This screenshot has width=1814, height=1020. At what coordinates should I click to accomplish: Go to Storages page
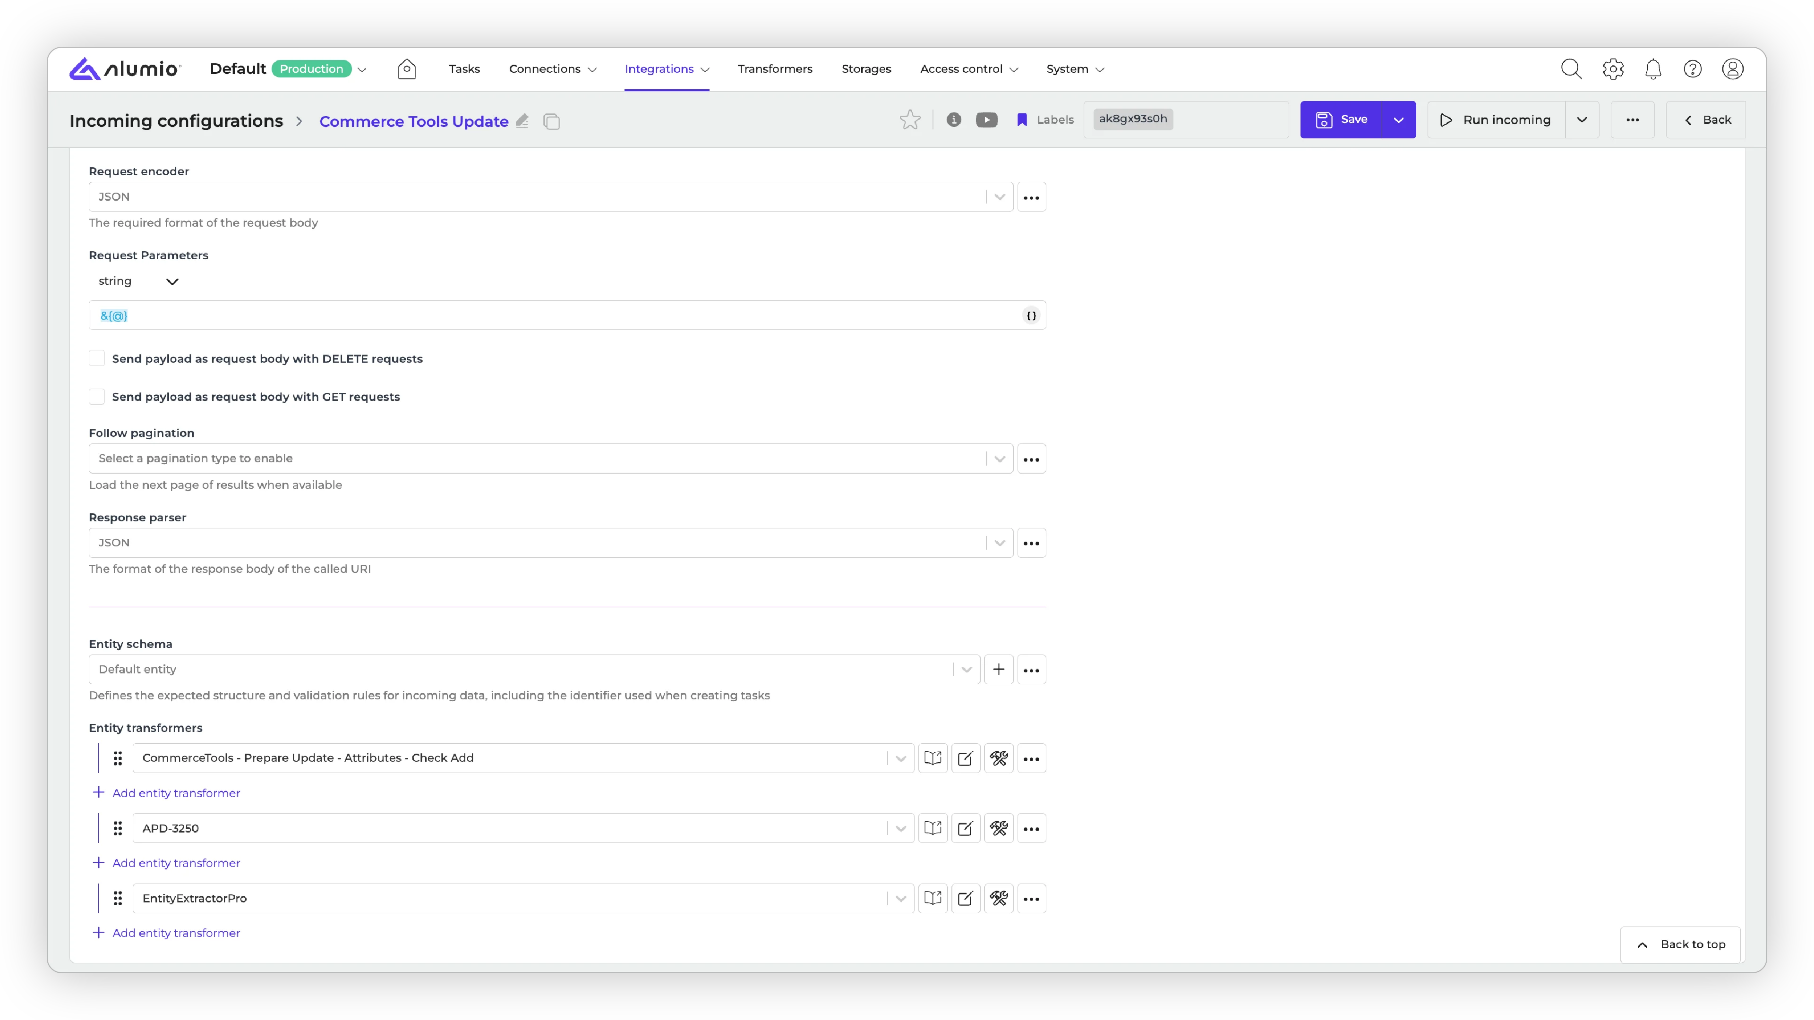866,68
